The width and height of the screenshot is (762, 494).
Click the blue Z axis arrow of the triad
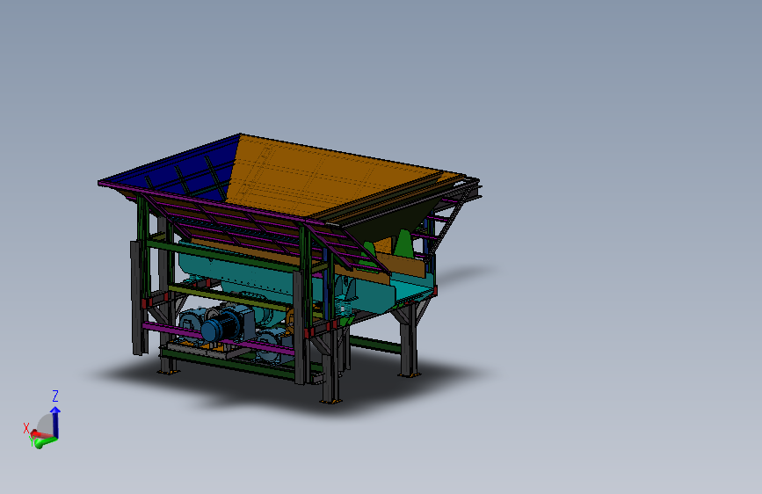pos(55,422)
